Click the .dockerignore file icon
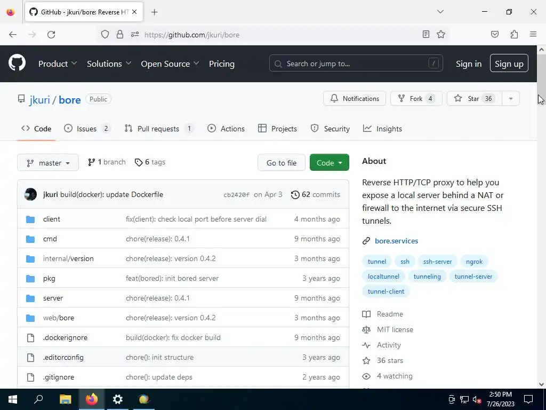The height and width of the screenshot is (410, 546). tap(30, 338)
